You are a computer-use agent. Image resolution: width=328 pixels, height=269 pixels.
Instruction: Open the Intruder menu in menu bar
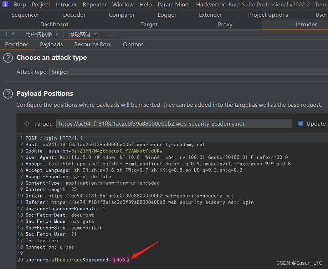(67, 4)
